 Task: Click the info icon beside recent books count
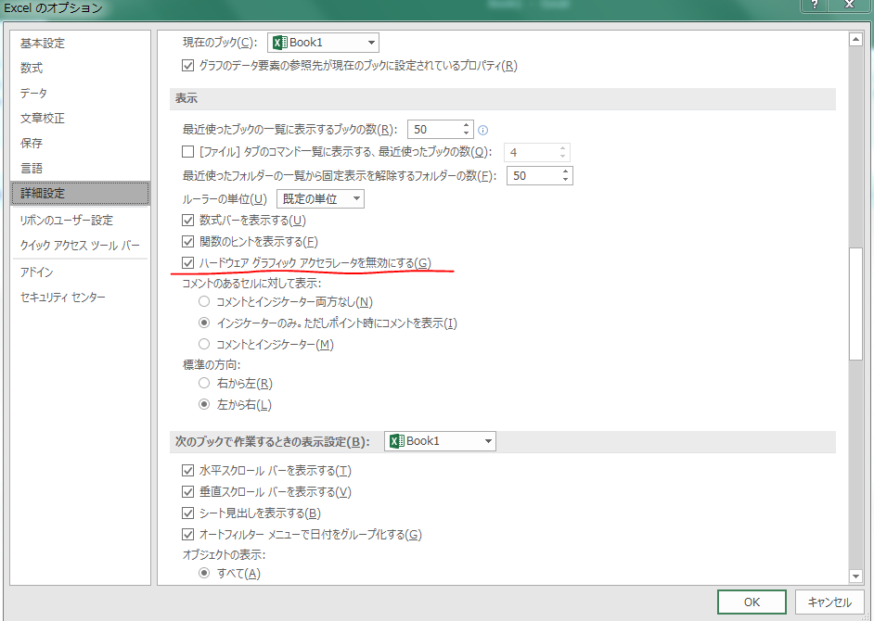click(x=483, y=131)
